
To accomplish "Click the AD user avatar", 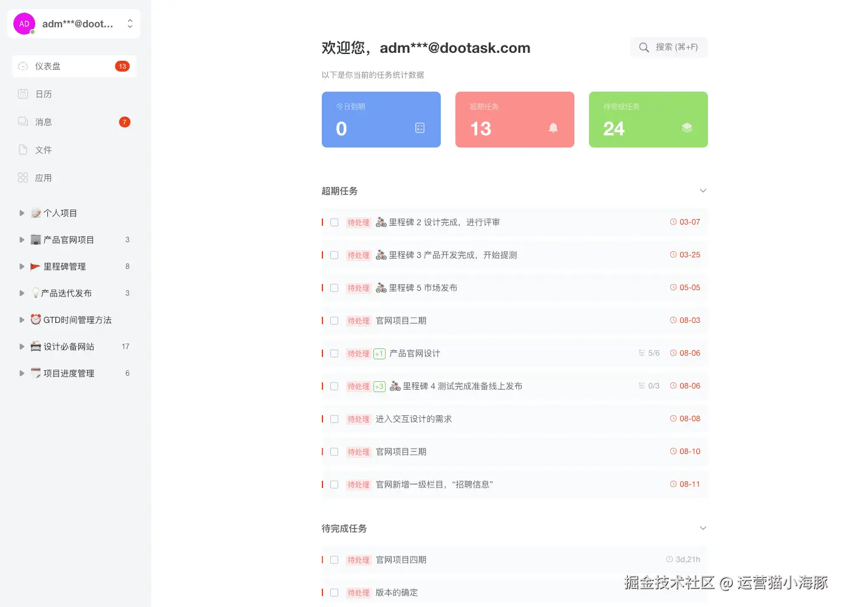I will [24, 24].
